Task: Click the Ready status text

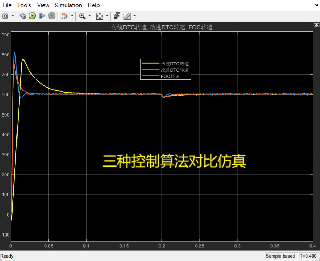Action: tap(7, 256)
